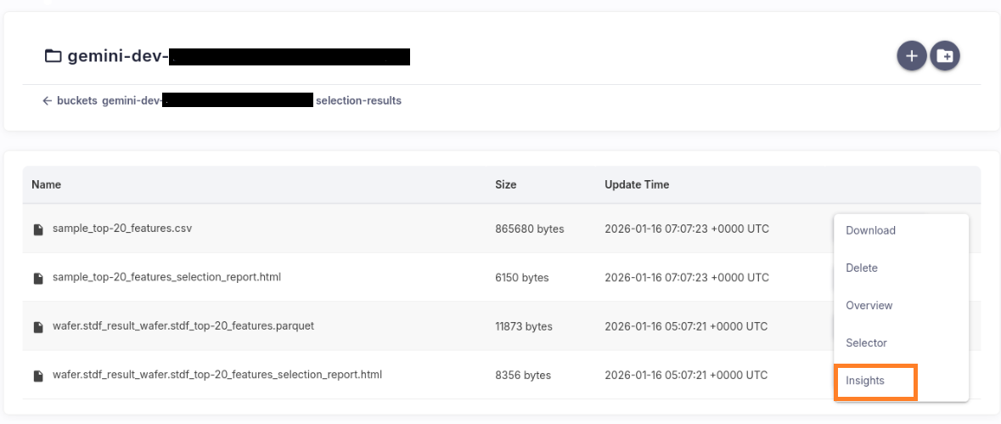This screenshot has width=1001, height=424.
Task: Open Overview from the context menu
Action: click(869, 305)
